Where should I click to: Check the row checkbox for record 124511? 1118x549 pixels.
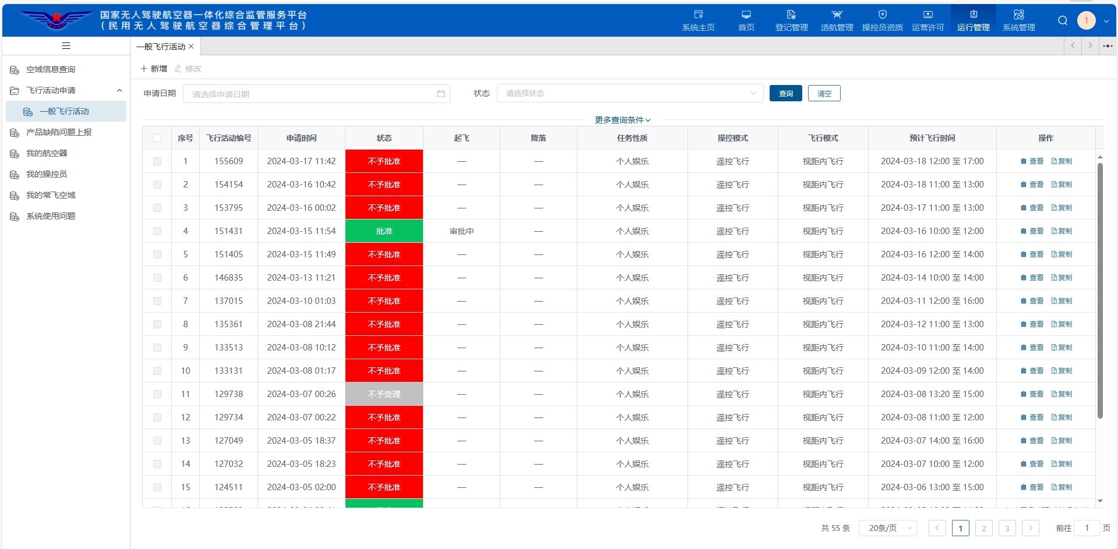[x=157, y=487]
